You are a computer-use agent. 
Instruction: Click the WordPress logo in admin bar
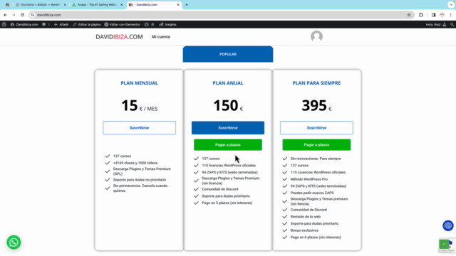pyautogui.click(x=4, y=24)
